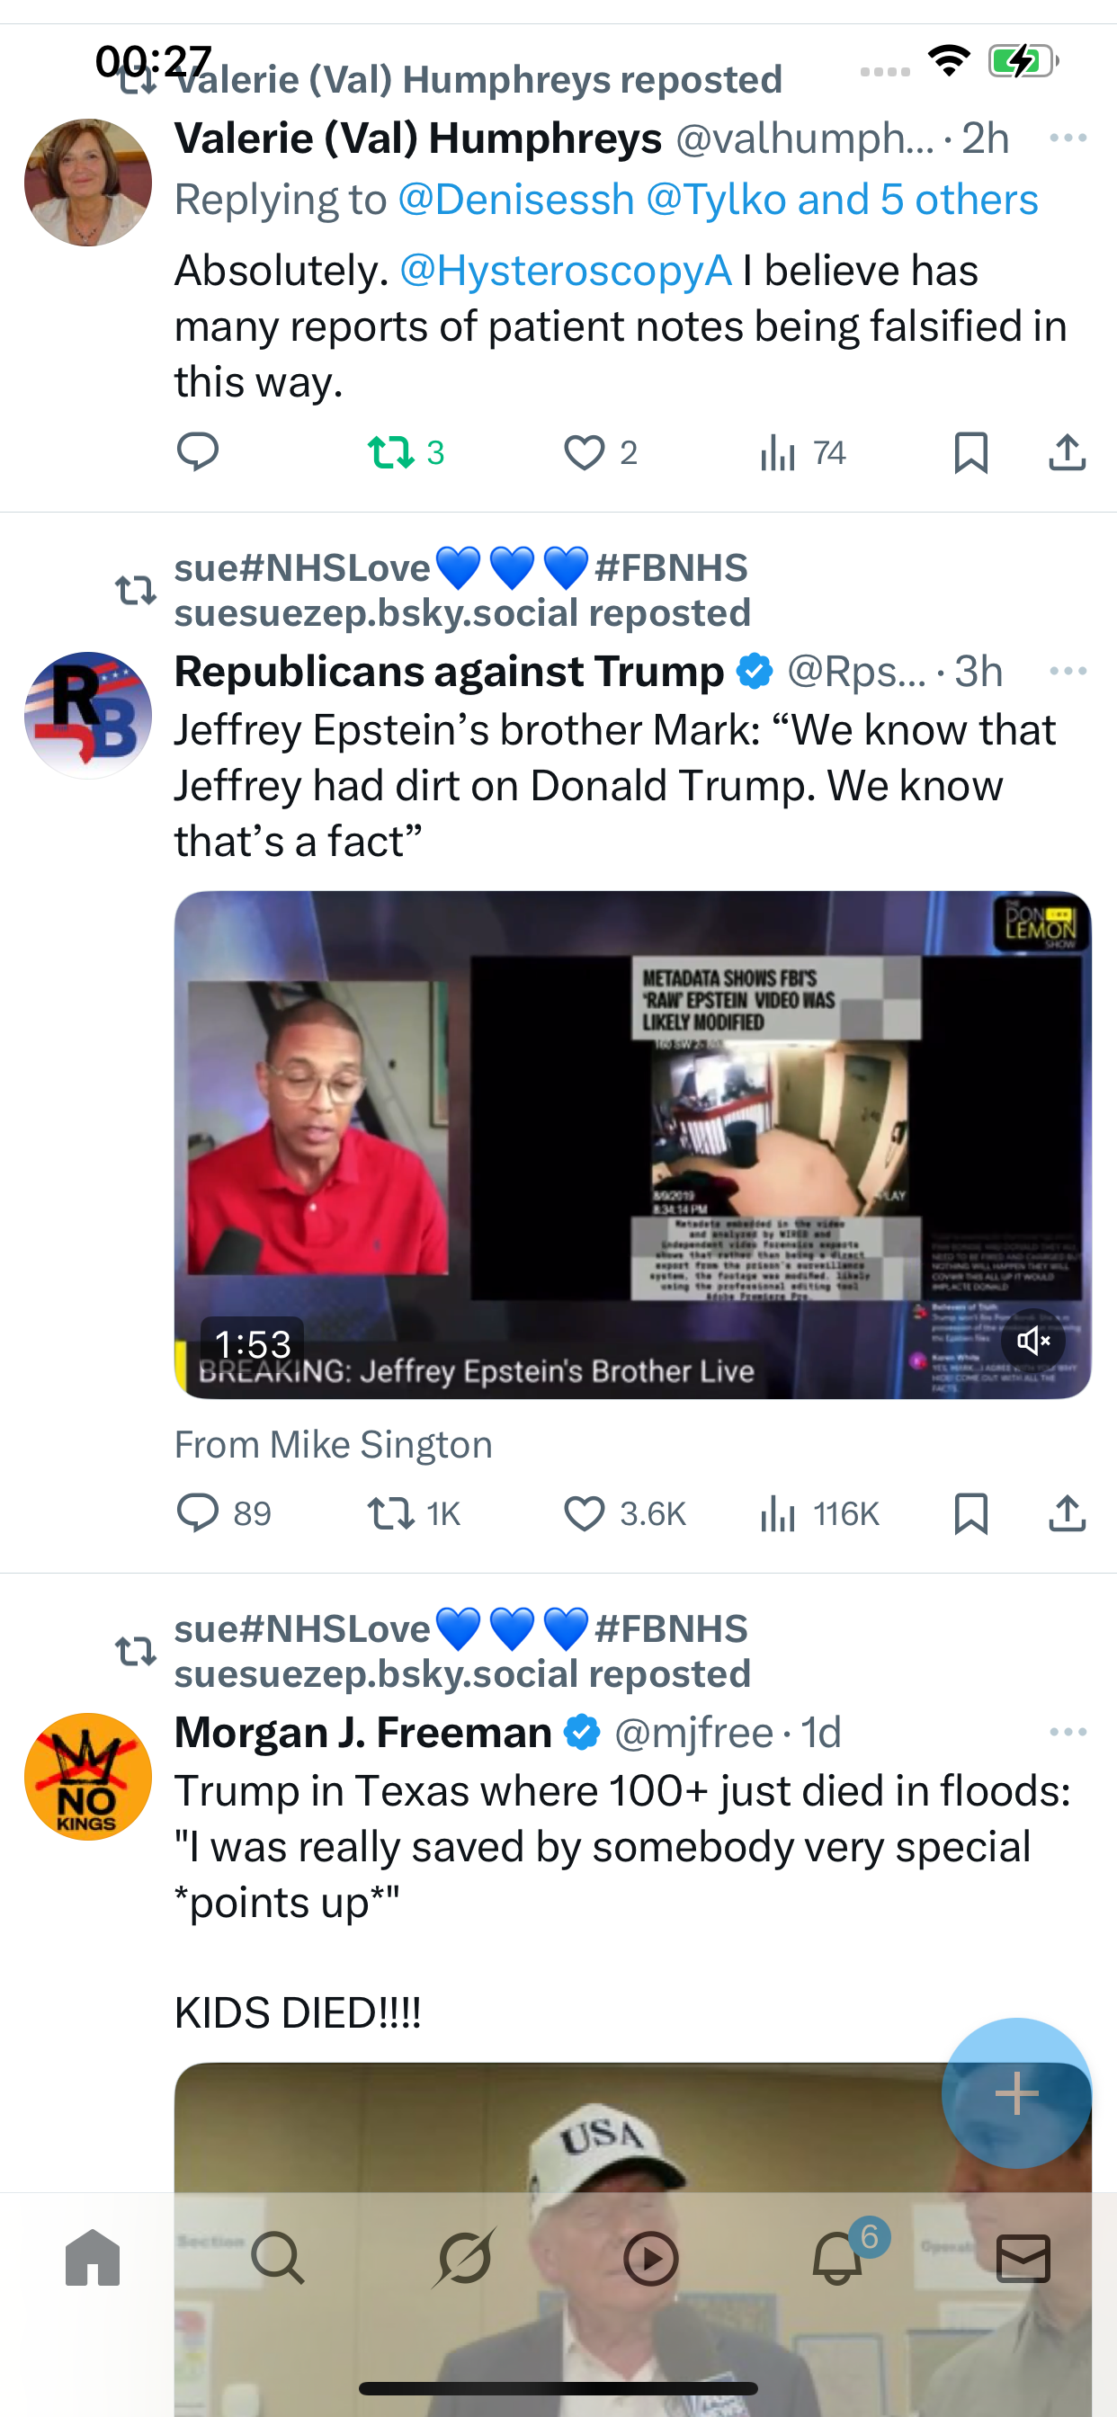Screen dimensions: 1117x2417
Task: Open the @HysteroscopyA mention link
Action: pyautogui.click(x=565, y=271)
